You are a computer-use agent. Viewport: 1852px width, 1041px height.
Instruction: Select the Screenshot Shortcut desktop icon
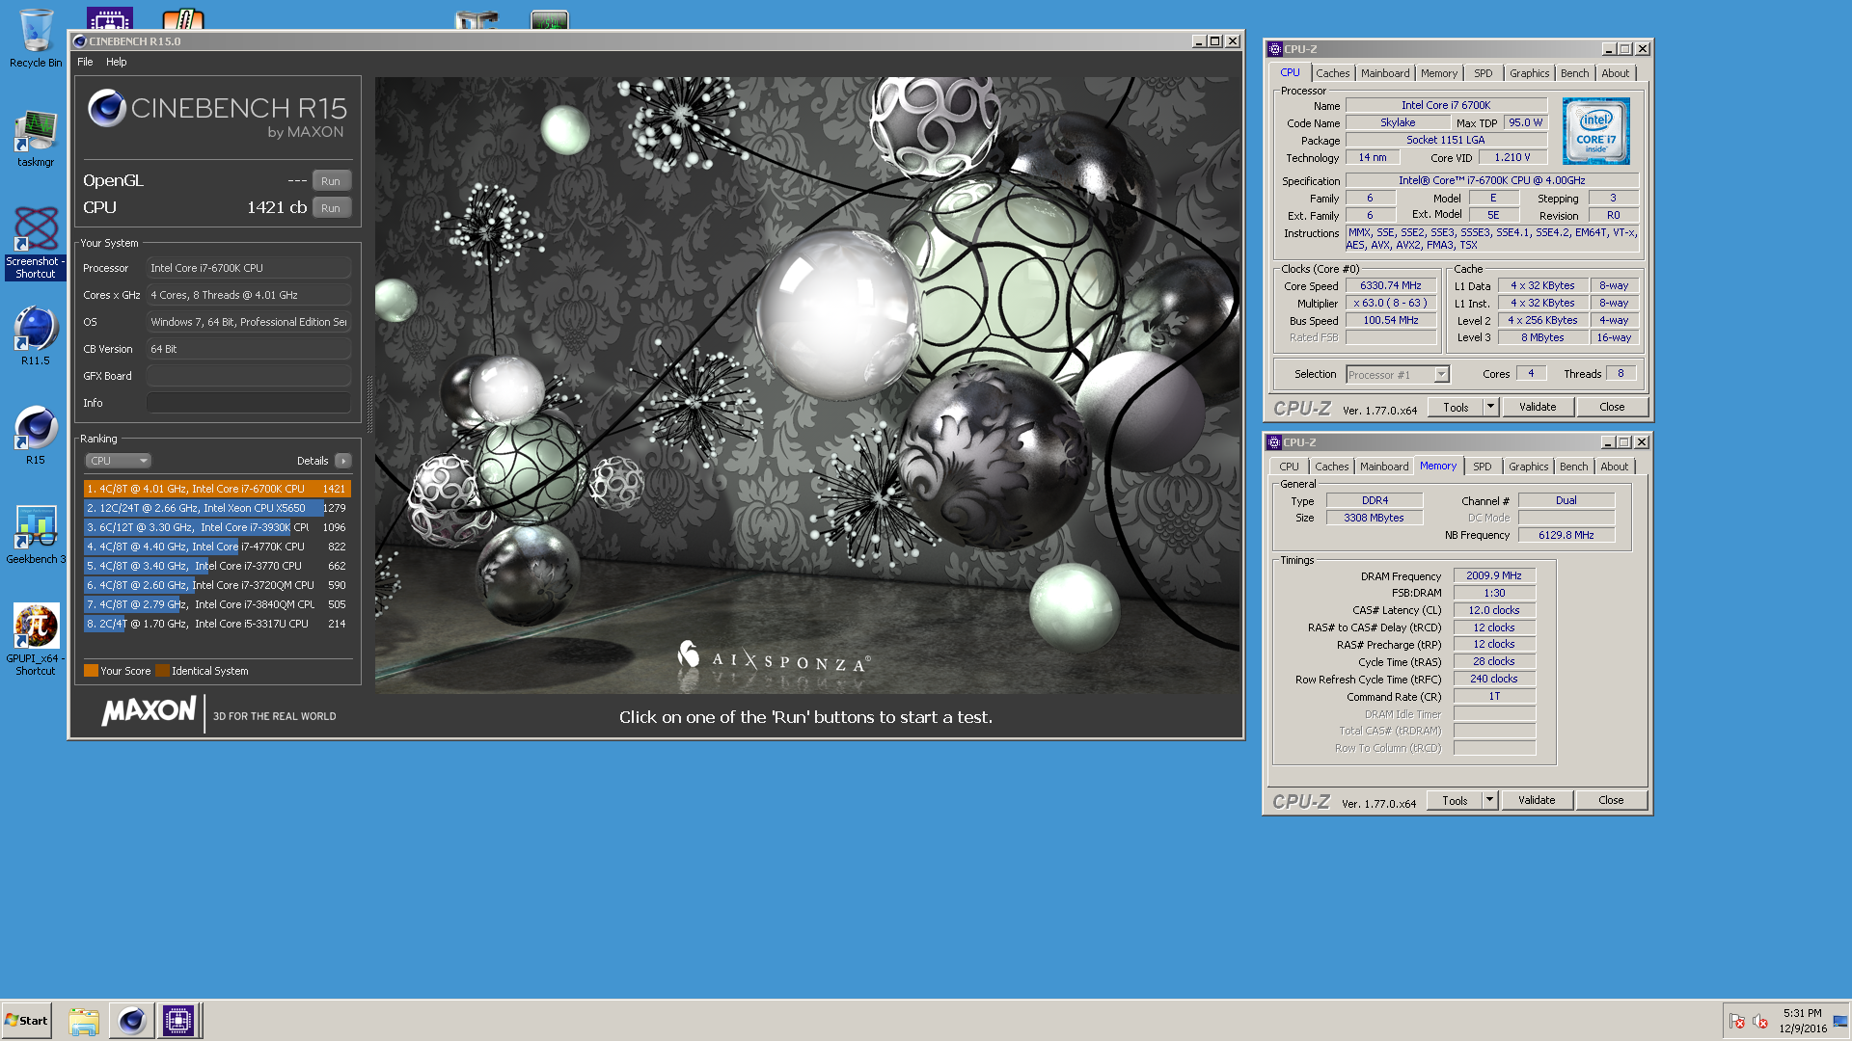click(36, 243)
